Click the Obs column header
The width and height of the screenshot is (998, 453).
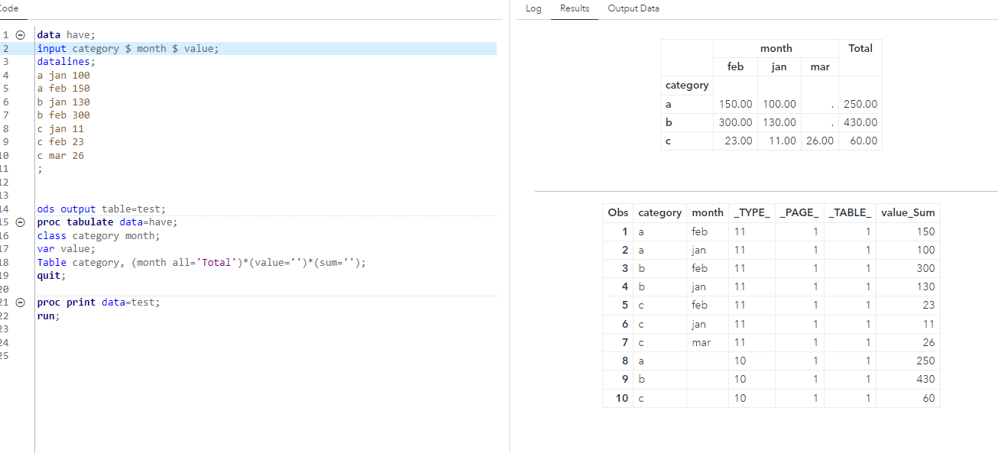[x=617, y=213]
